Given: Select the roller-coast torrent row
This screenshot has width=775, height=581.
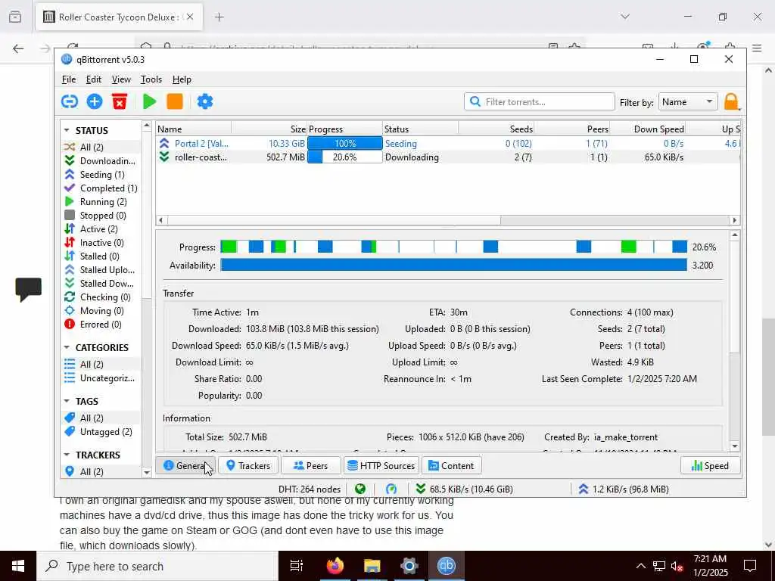Looking at the screenshot, I should (x=448, y=157).
